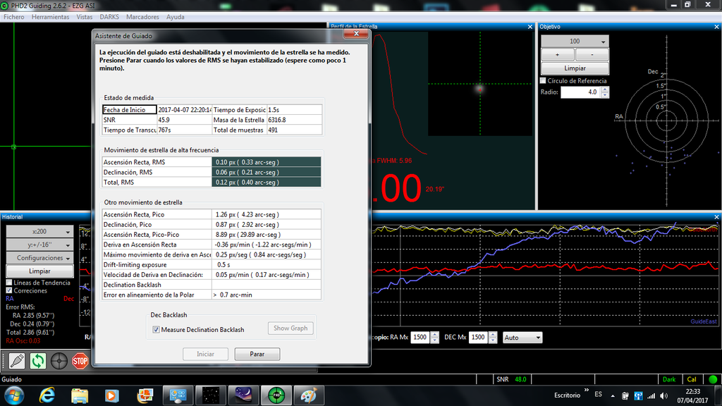The height and width of the screenshot is (406, 722).
Task: Open the orange windows taskbar app icon
Action: coord(145,395)
